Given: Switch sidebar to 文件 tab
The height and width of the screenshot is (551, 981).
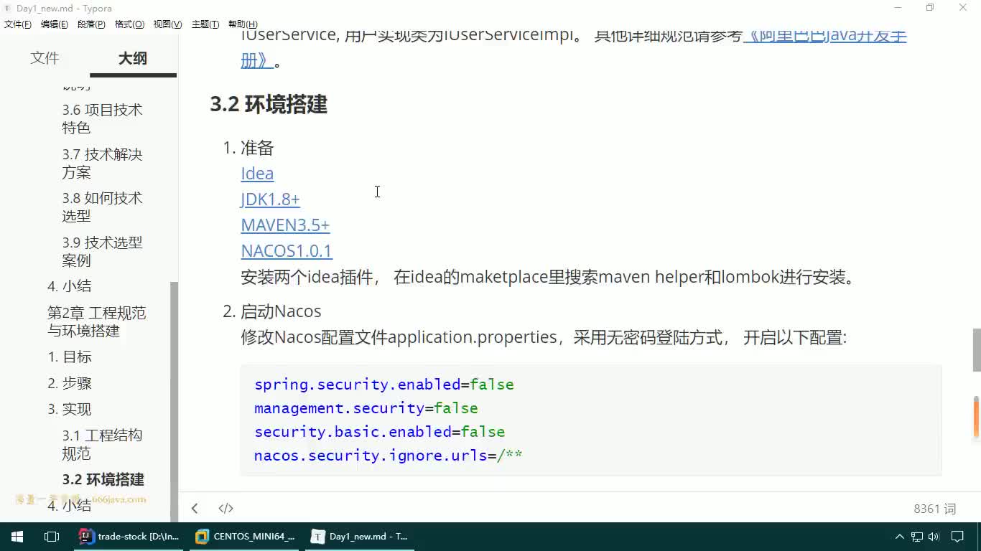Looking at the screenshot, I should coord(45,58).
